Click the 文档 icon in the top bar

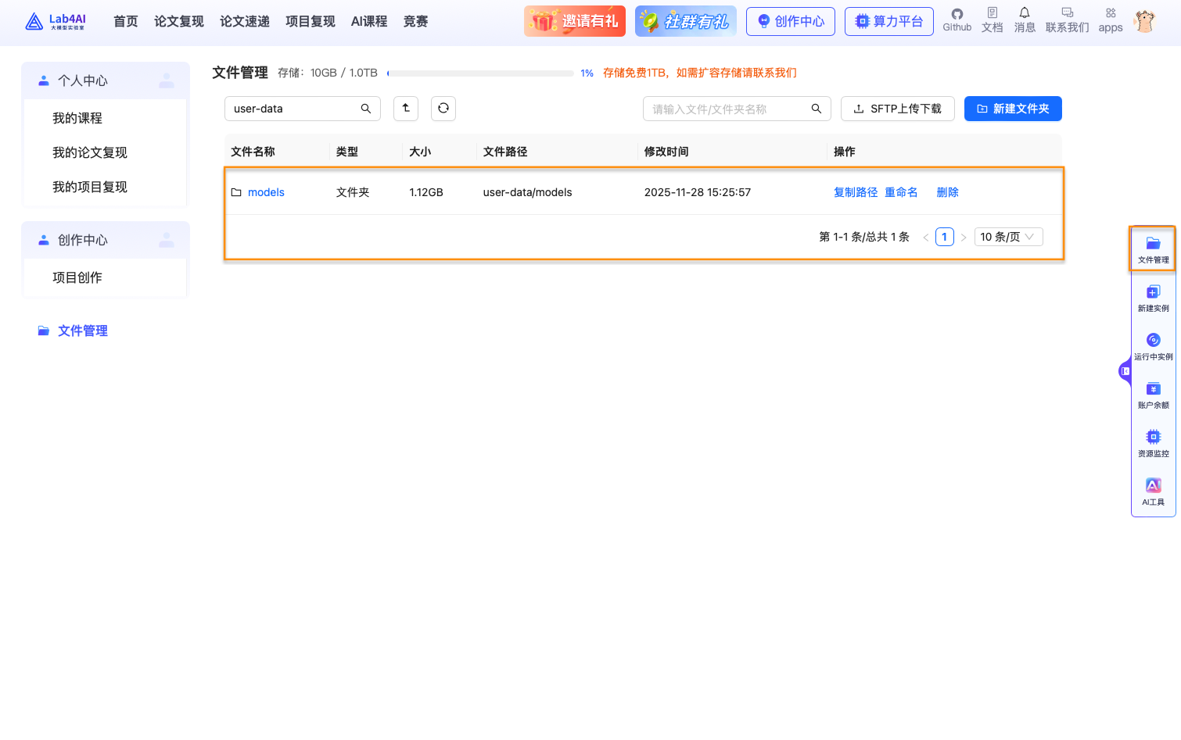[x=992, y=20]
